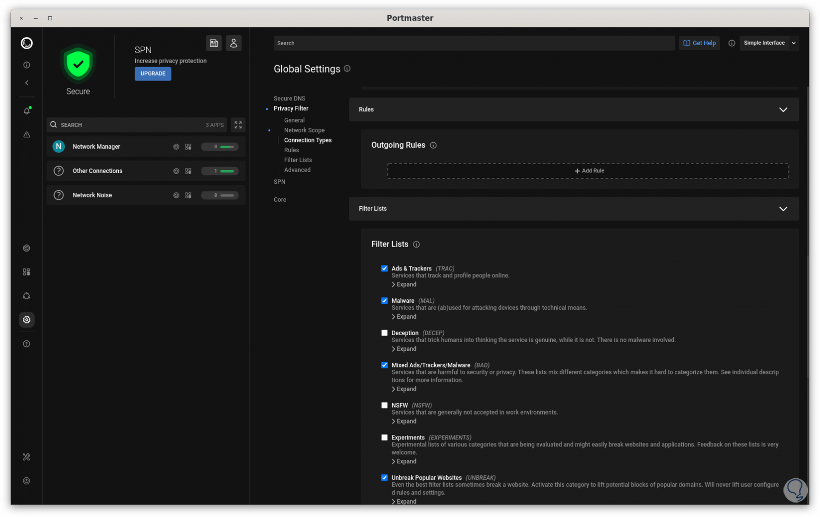Viewport: 820px width, 517px height.
Task: Expand the Deception list details
Action: tap(404, 349)
